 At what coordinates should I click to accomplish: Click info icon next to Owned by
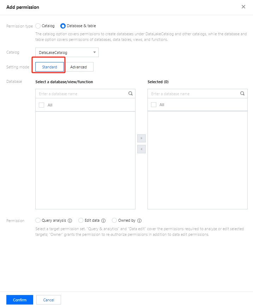pos(139,221)
